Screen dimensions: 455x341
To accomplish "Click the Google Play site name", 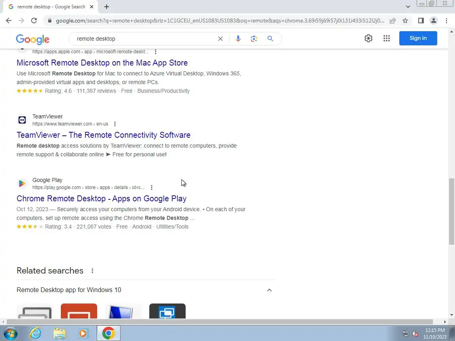I will (47, 180).
